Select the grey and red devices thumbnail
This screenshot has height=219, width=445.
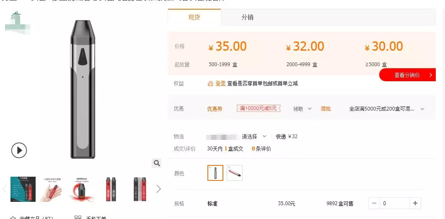pyautogui.click(x=140, y=189)
